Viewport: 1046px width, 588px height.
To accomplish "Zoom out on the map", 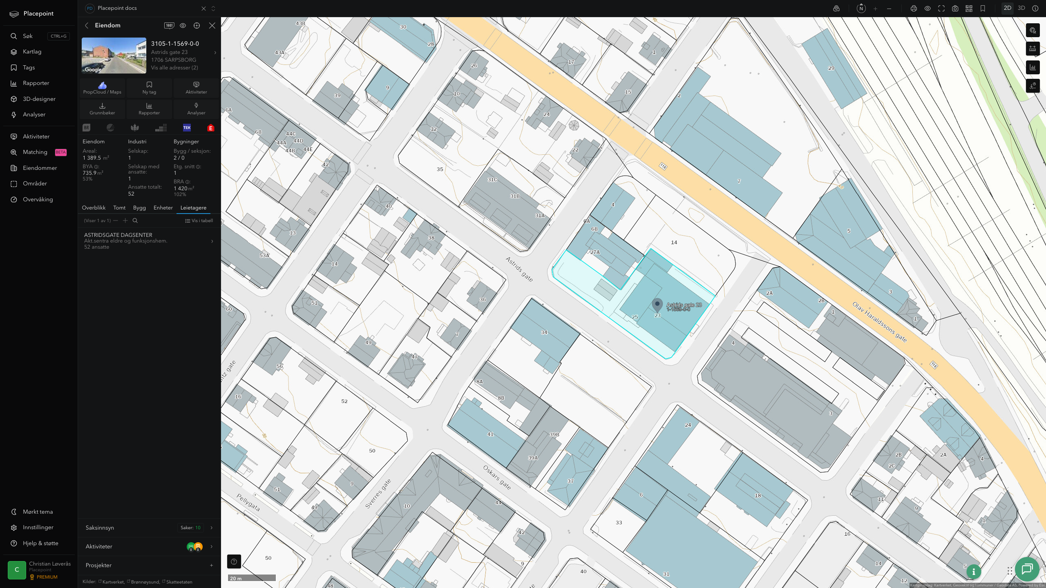I will (x=889, y=8).
